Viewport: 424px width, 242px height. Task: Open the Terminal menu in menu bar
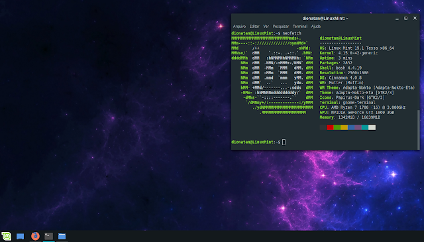coord(300,27)
